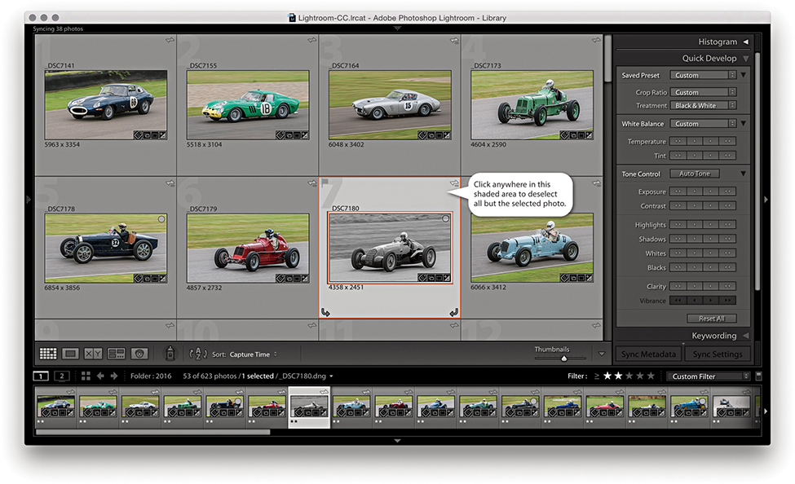795x484 pixels.
Task: Open Survey view
Action: point(117,354)
